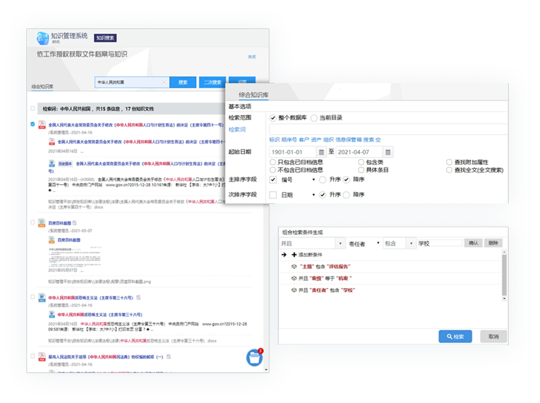
Task: Open the floating blue folder basket icon
Action: (254, 358)
